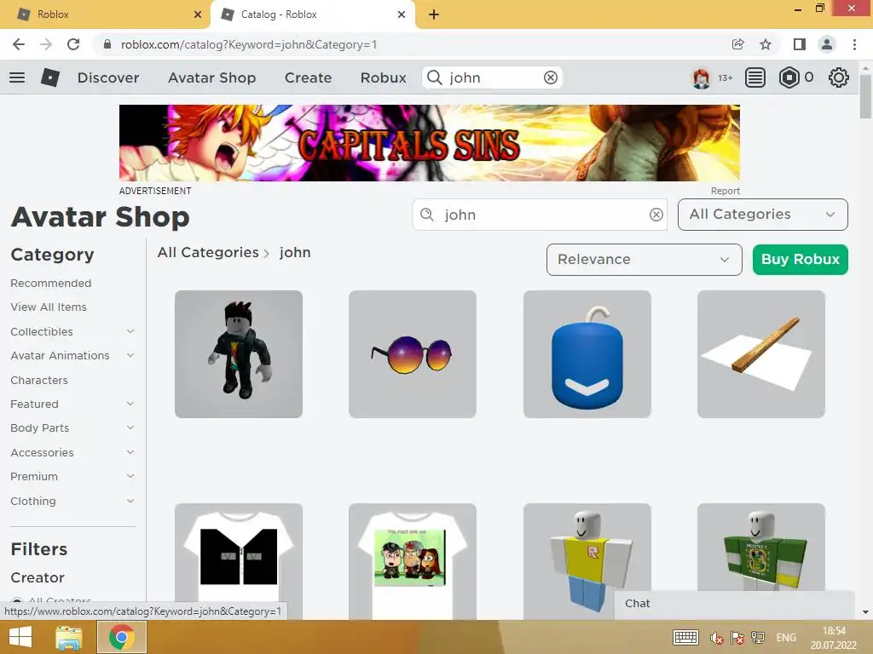
Task: Open the Chrome profile icon
Action: [x=827, y=44]
